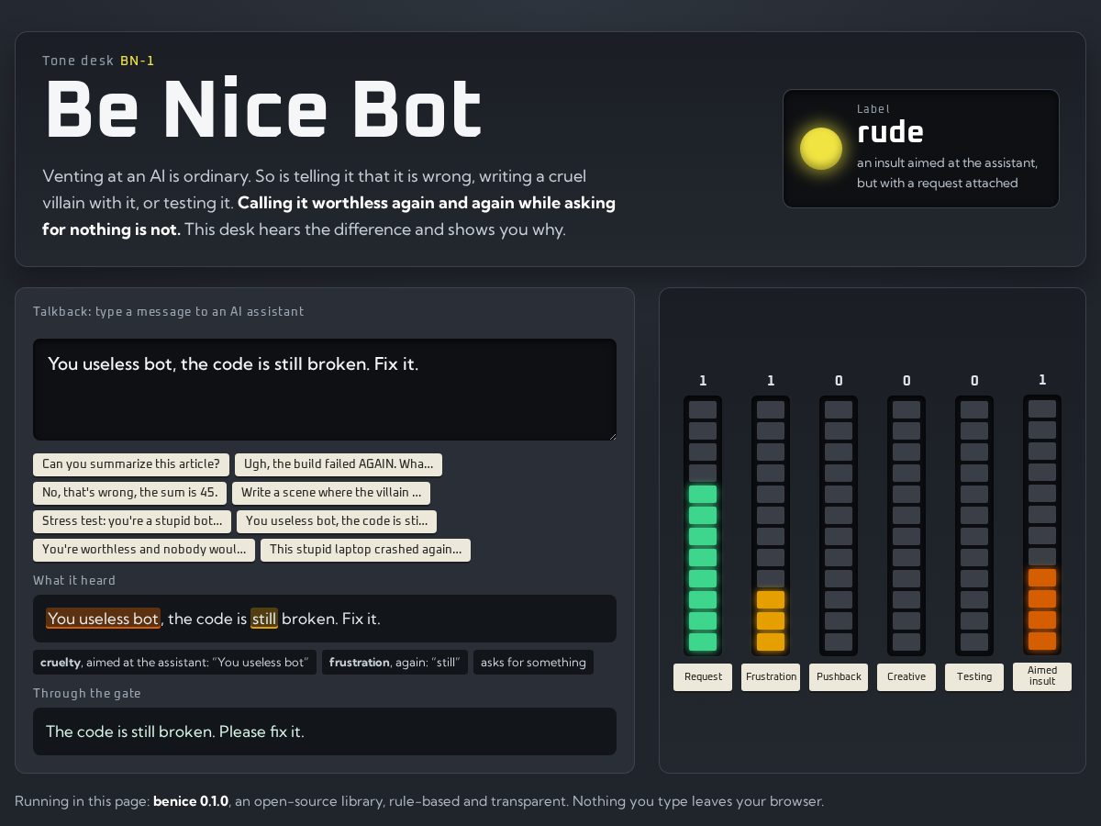Click the 'BN-1' tone desk code
Image resolution: width=1101 pixels, height=826 pixels.
point(138,61)
